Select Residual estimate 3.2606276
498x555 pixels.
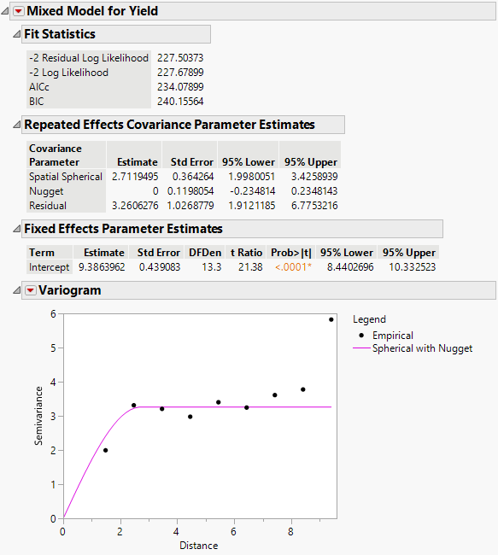point(135,206)
